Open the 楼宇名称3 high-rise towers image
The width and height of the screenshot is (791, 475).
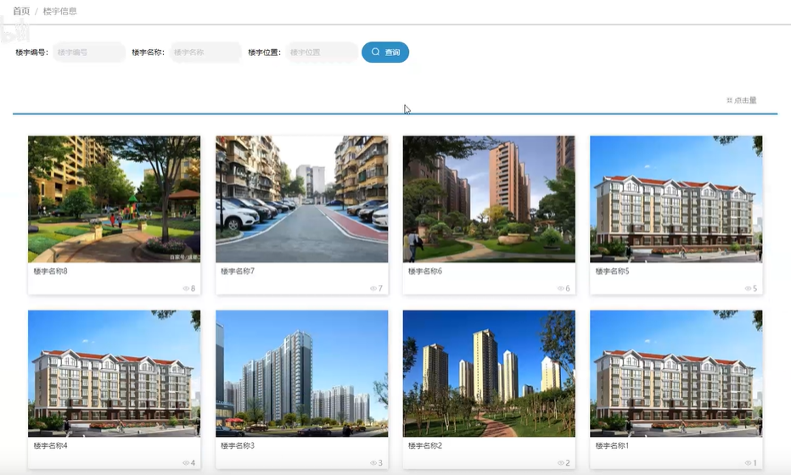tap(301, 373)
